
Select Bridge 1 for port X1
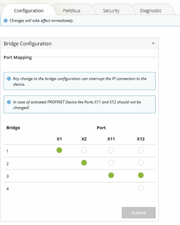click(59, 150)
